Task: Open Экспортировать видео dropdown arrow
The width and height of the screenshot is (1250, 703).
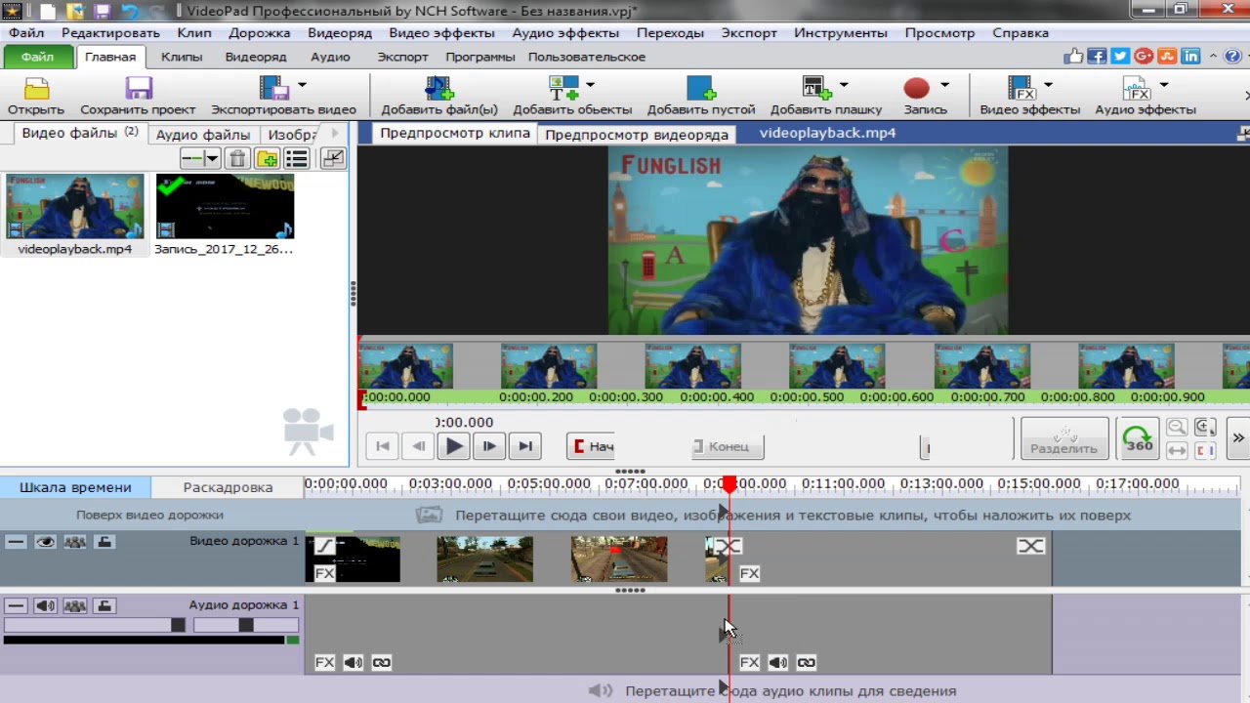Action: pyautogui.click(x=302, y=85)
